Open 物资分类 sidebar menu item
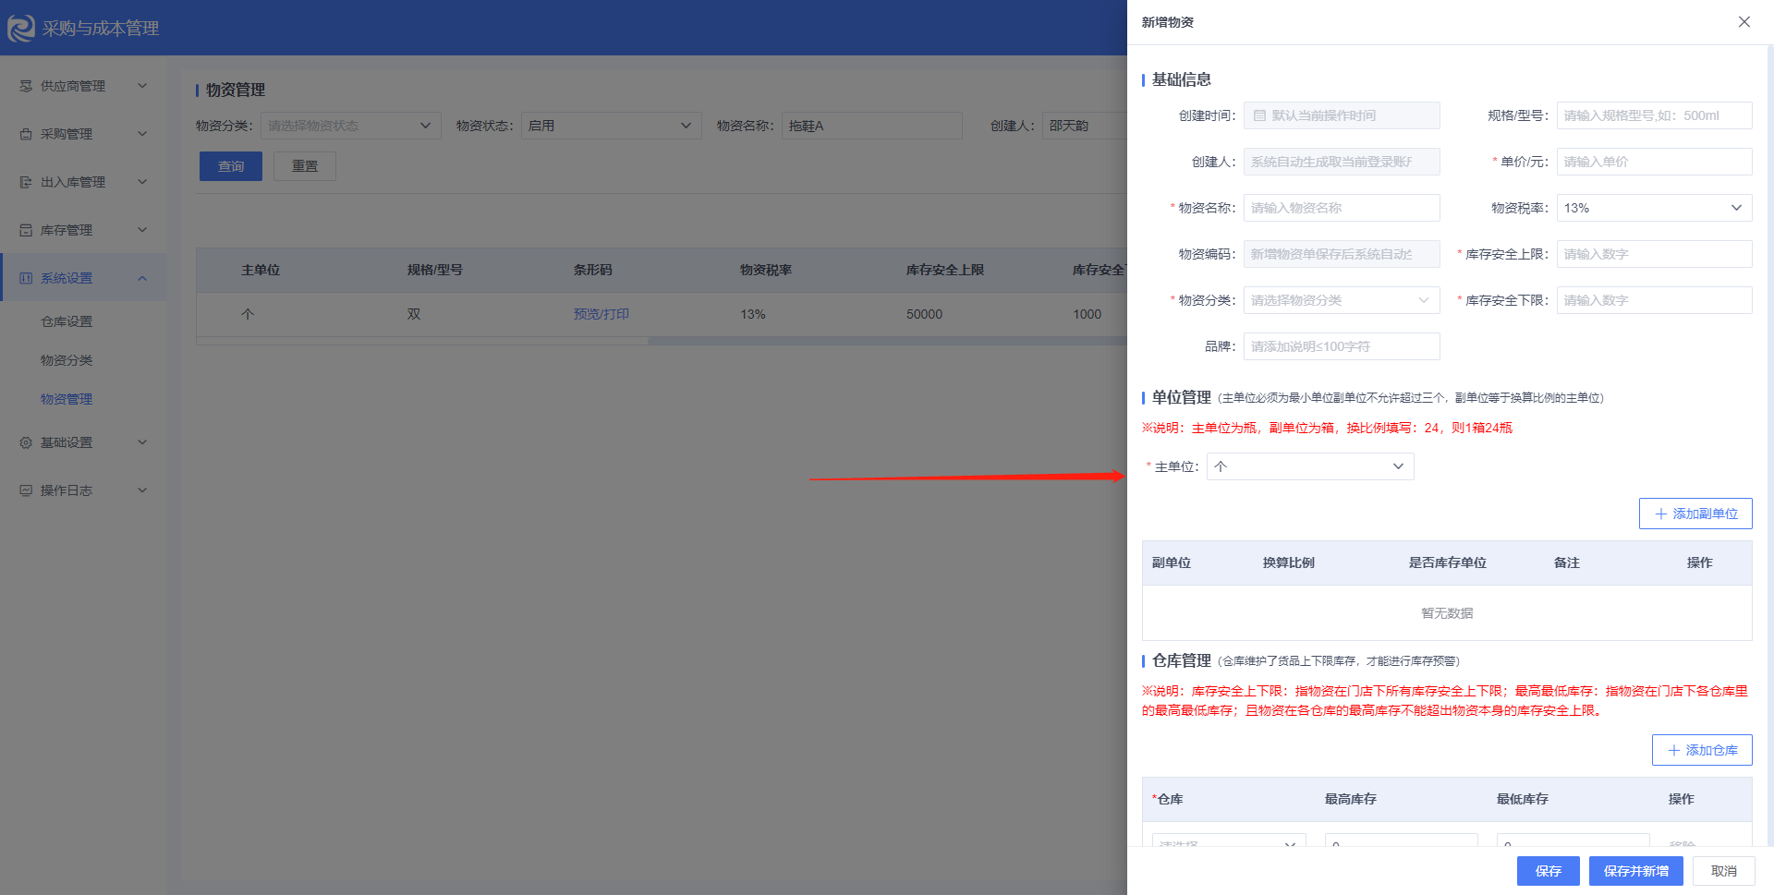1774x895 pixels. point(67,360)
